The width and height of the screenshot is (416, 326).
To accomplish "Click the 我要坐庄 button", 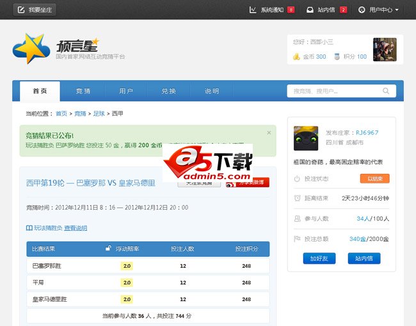I will (x=35, y=10).
